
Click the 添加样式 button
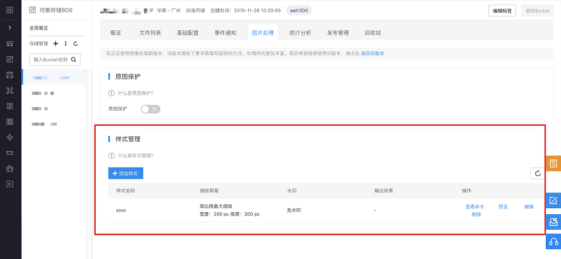(125, 173)
